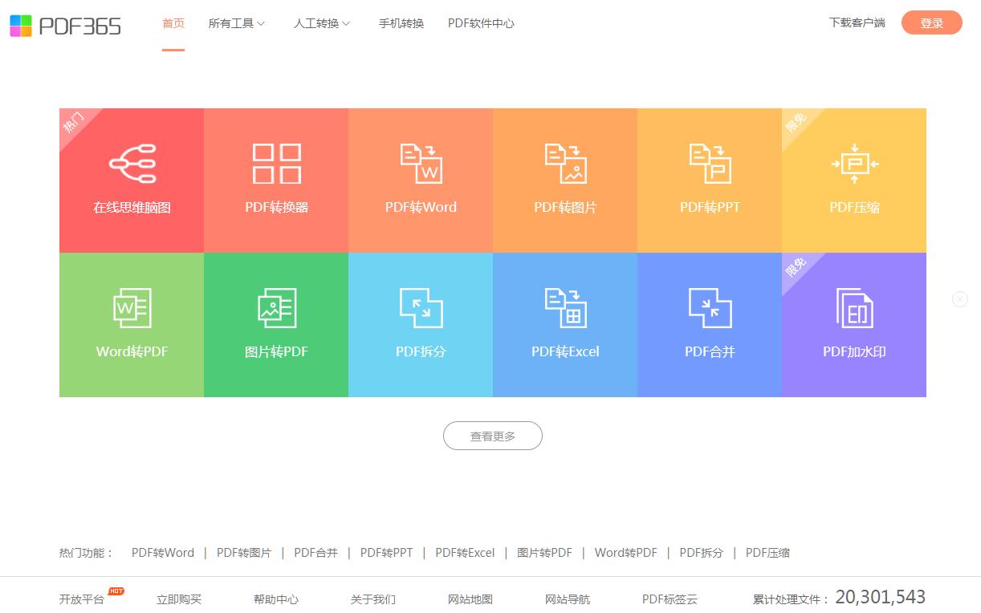Go to the 首页 tab
Image resolution: width=981 pixels, height=613 pixels.
tap(173, 23)
